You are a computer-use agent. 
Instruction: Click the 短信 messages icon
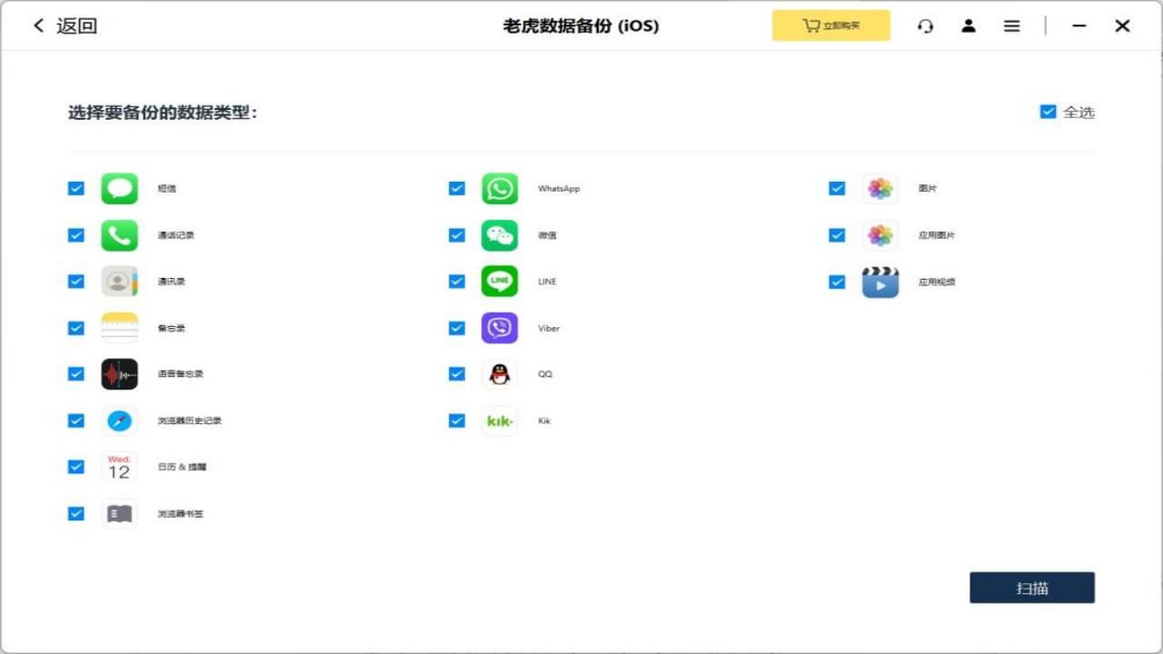click(x=118, y=188)
